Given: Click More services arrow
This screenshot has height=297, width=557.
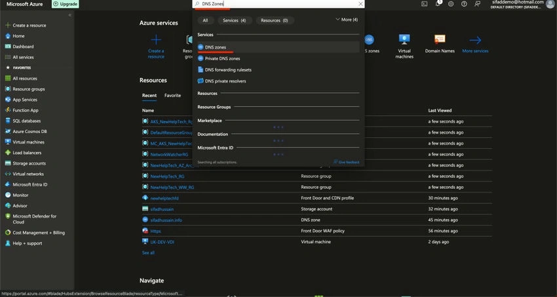Looking at the screenshot, I should coord(475,45).
